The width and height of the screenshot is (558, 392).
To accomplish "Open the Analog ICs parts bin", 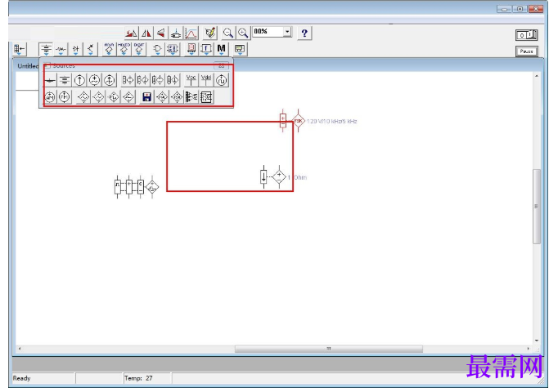I will (x=109, y=49).
